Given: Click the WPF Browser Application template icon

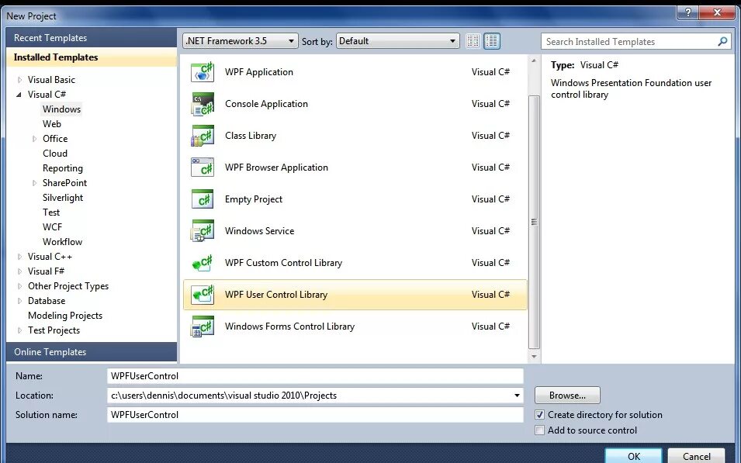Looking at the screenshot, I should pos(203,168).
